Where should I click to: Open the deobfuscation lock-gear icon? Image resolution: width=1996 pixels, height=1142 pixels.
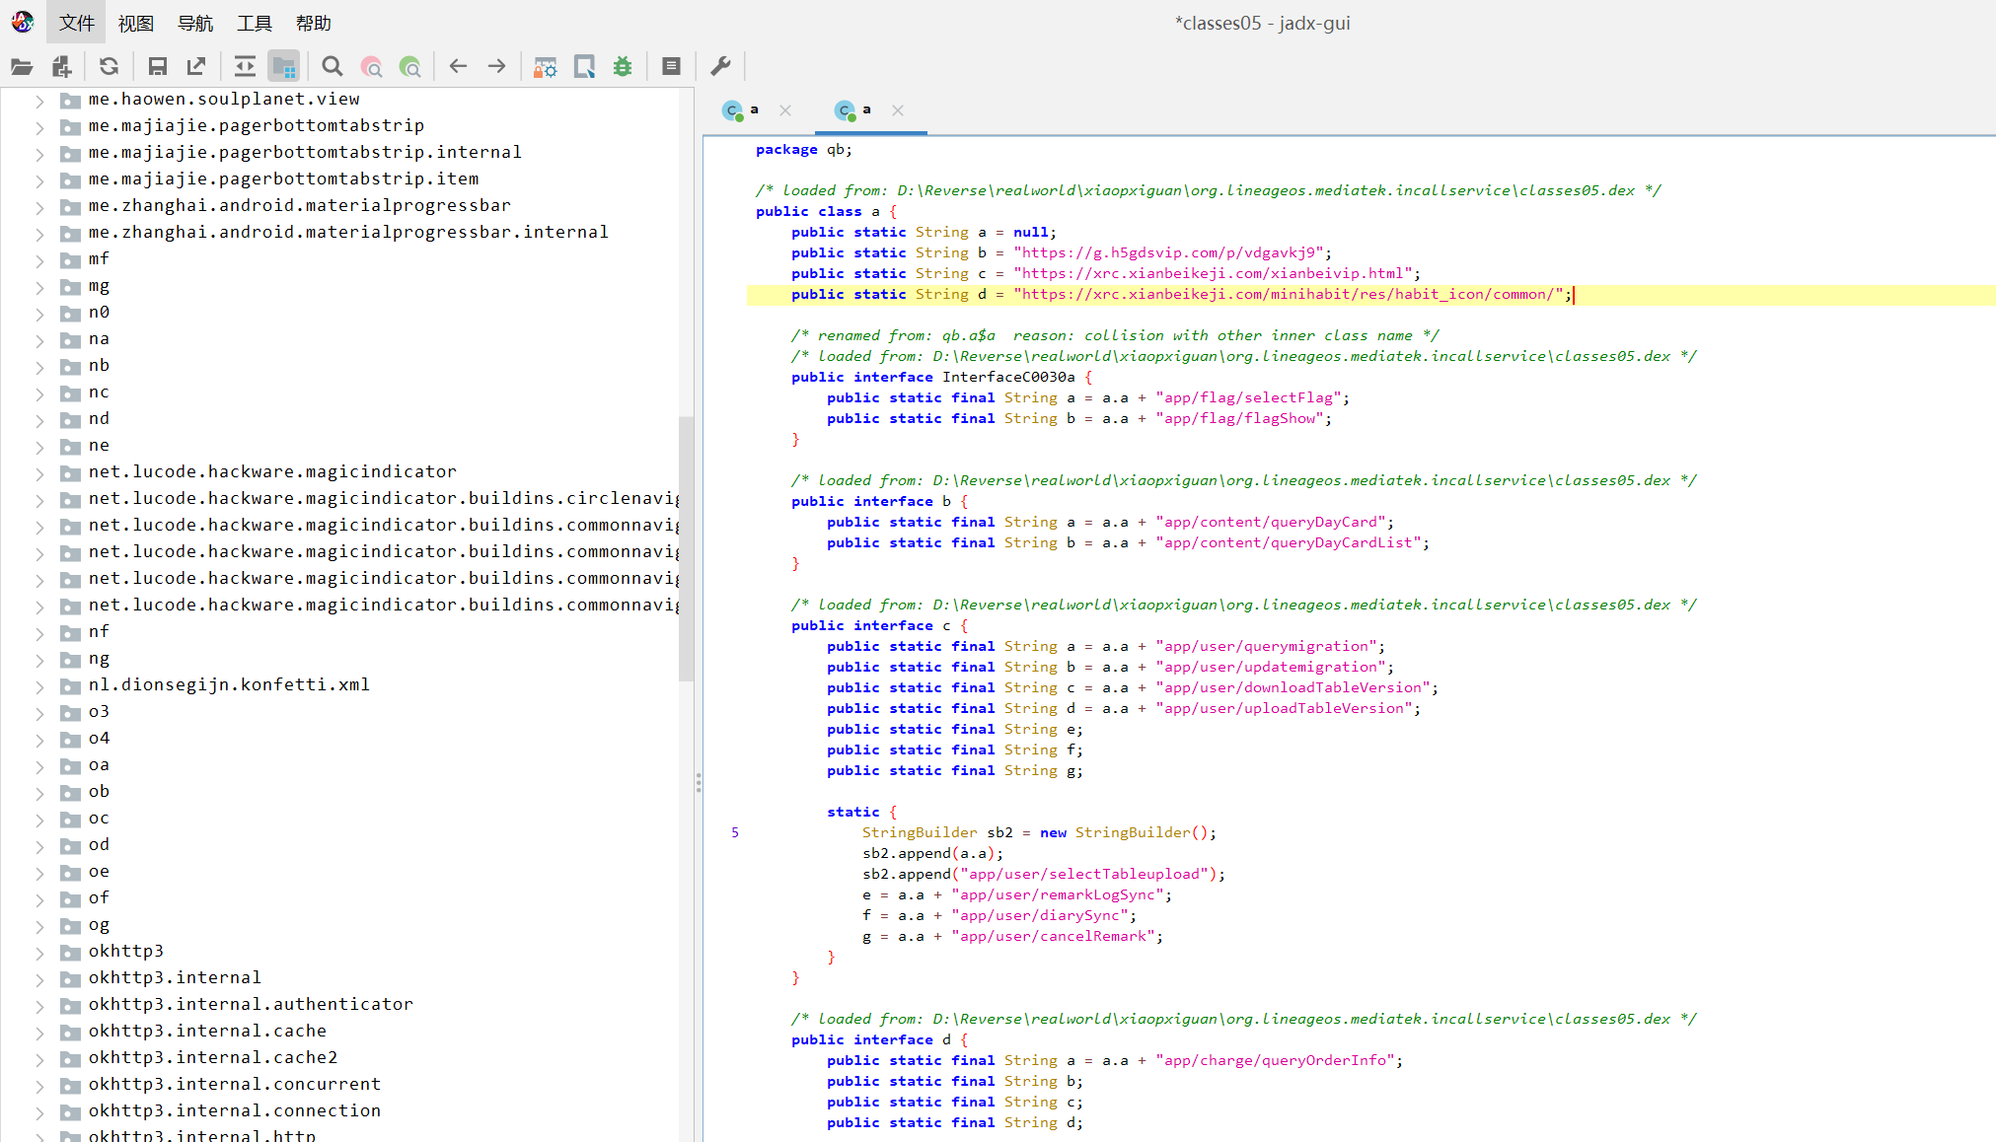tap(545, 66)
